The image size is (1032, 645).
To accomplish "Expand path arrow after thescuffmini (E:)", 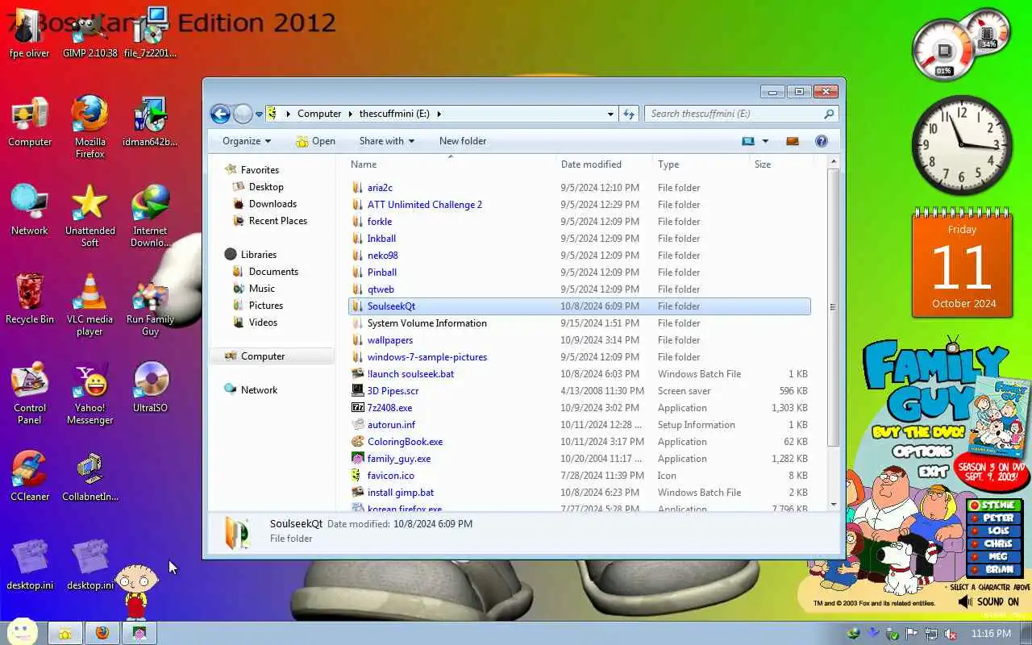I will point(439,114).
